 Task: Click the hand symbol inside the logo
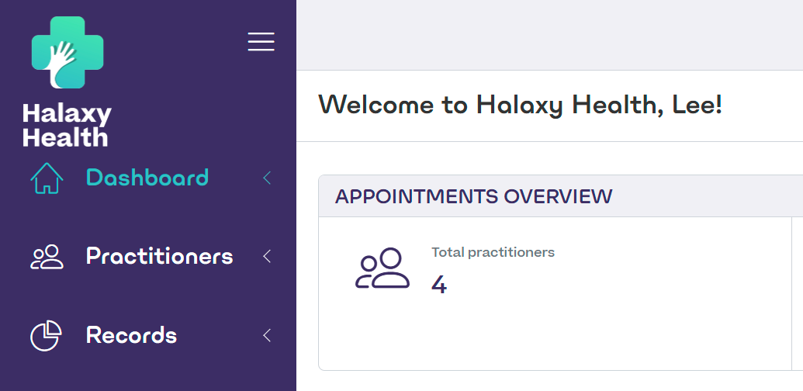pyautogui.click(x=62, y=61)
